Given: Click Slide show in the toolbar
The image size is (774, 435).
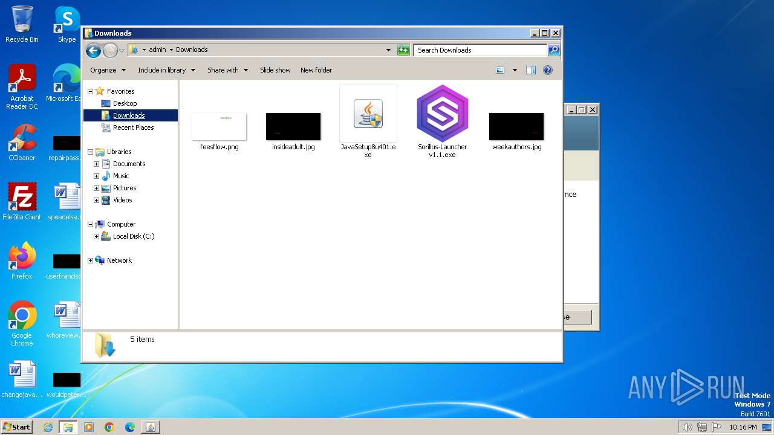Looking at the screenshot, I should [275, 70].
